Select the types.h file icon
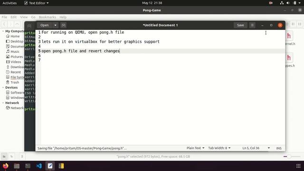Image resolution: width=304 pixels, height=171 pixels. click(x=289, y=58)
